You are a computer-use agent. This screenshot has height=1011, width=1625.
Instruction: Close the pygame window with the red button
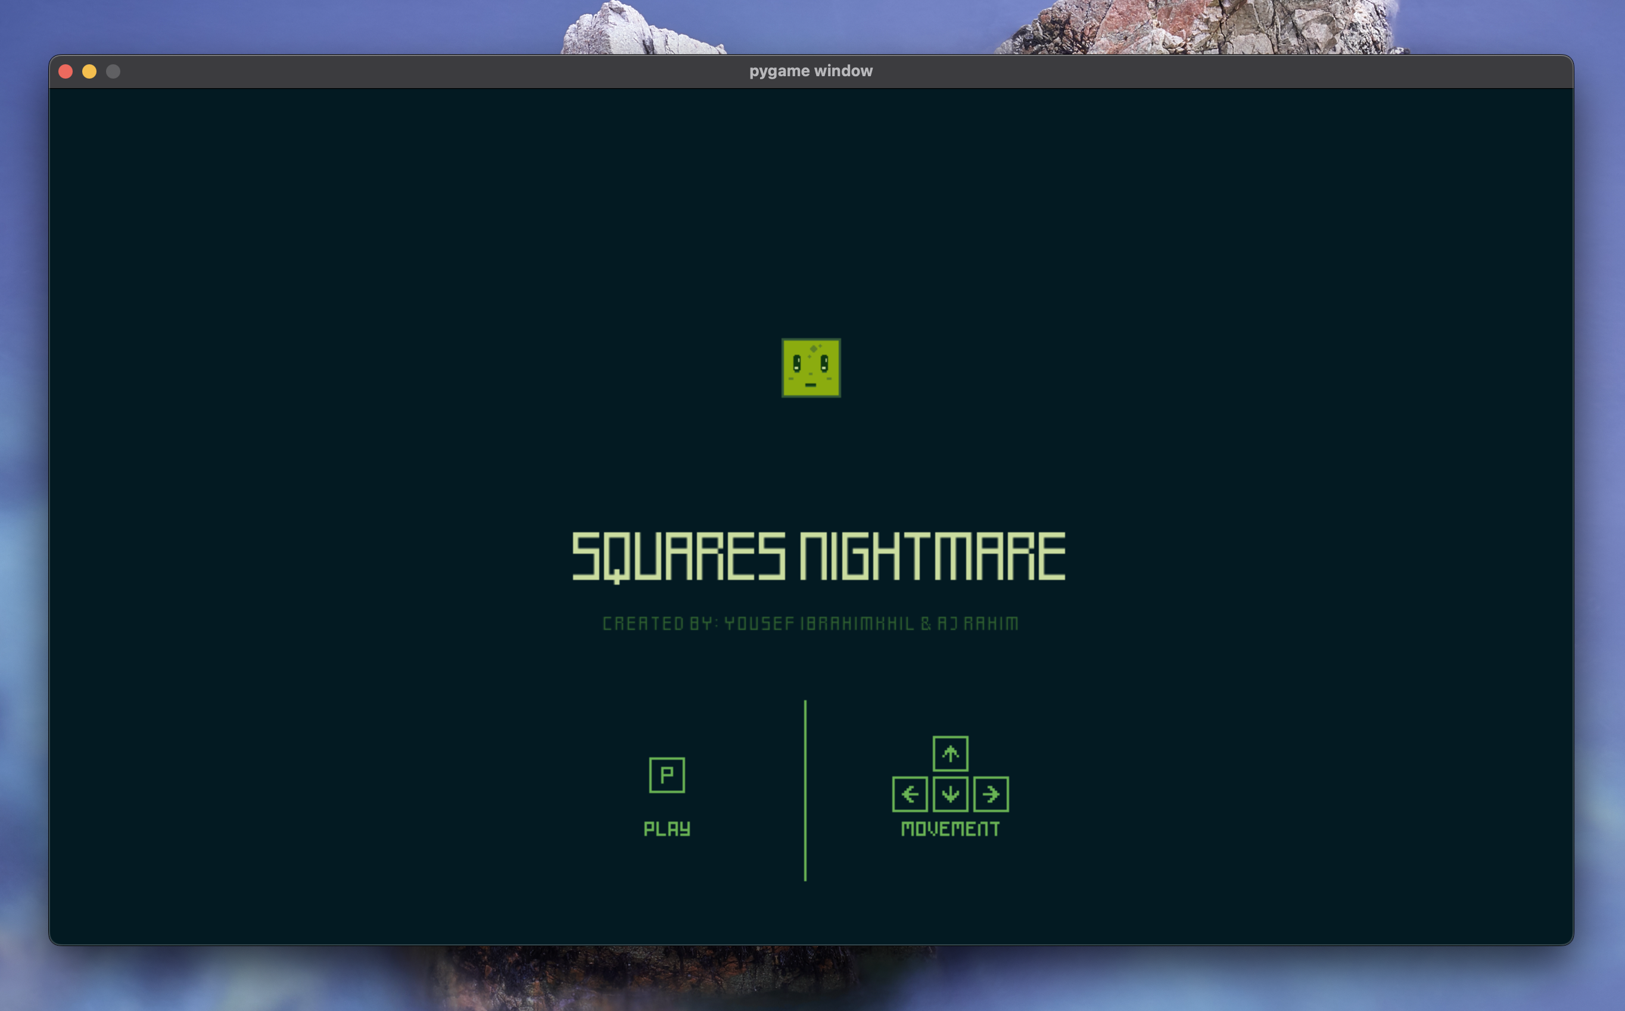point(66,71)
